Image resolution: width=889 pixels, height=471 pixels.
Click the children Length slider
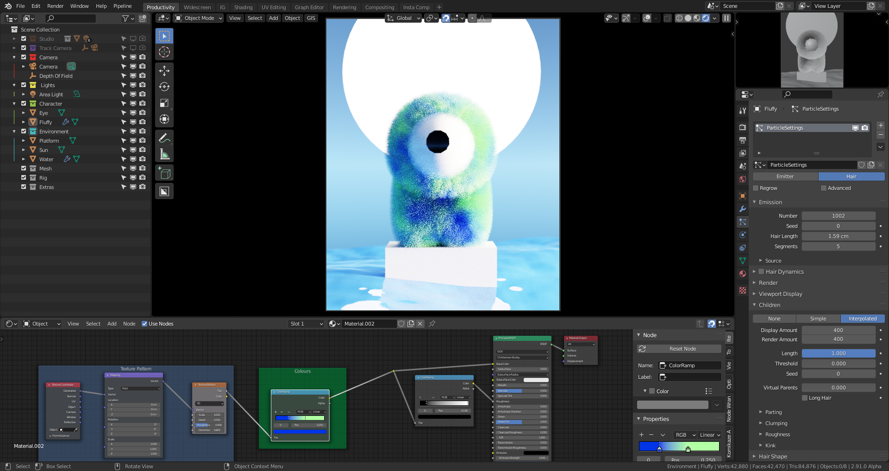pos(838,353)
